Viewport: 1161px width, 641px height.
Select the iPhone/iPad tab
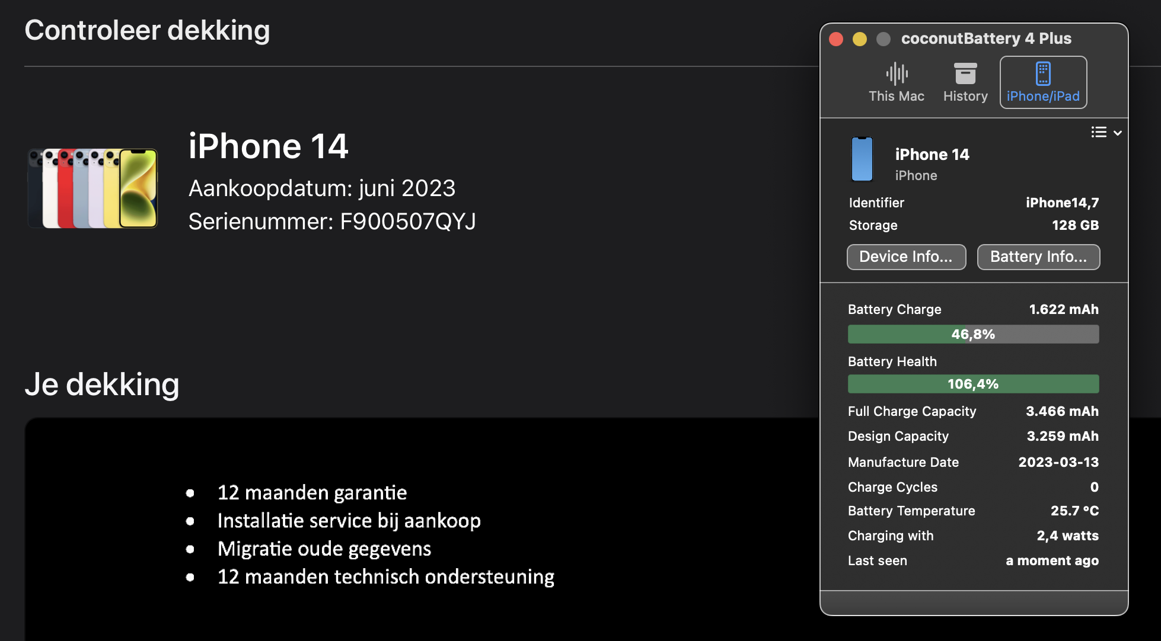(1043, 82)
